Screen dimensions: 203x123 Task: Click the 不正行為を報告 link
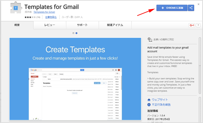click(x=161, y=104)
